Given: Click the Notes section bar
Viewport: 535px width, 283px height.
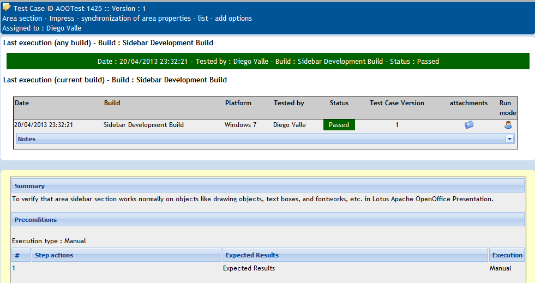Looking at the screenshot, I should coord(266,139).
